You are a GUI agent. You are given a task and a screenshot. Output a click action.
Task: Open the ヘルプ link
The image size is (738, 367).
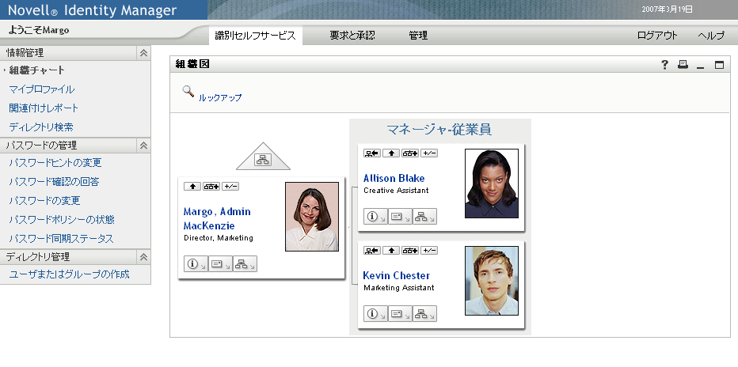tap(711, 36)
